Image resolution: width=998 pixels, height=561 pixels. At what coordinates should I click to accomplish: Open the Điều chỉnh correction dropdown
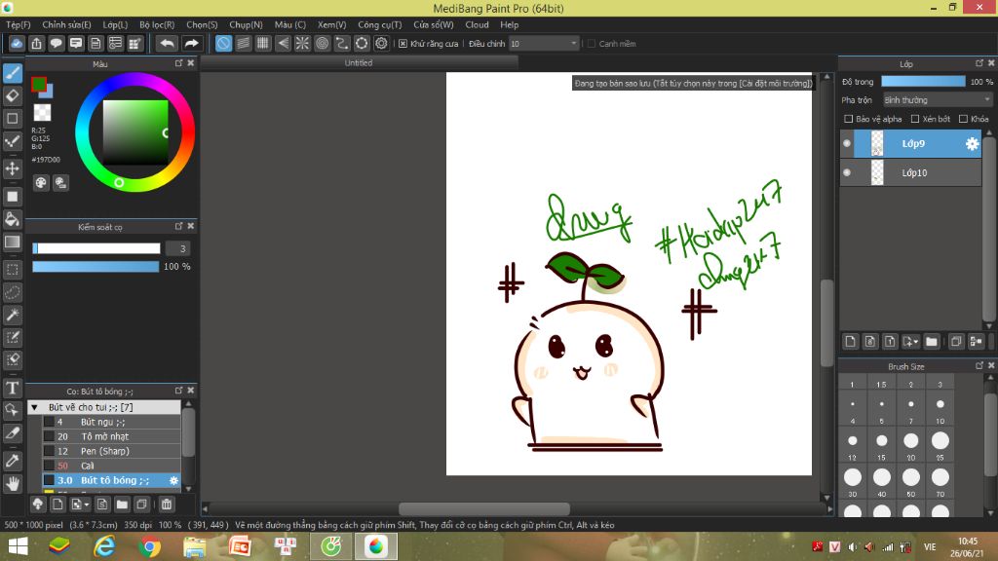[x=544, y=43]
